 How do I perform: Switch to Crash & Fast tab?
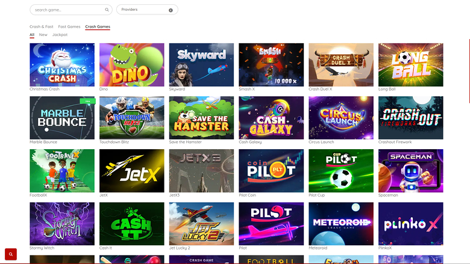pyautogui.click(x=42, y=26)
